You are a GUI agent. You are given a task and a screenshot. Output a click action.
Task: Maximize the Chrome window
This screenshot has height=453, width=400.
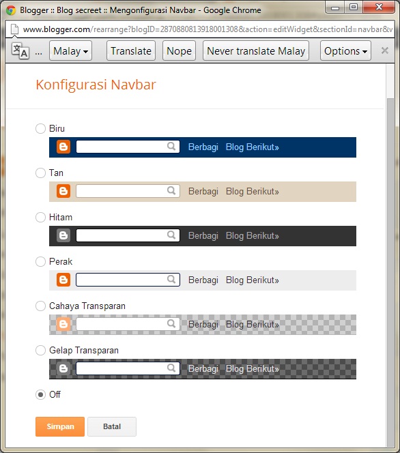pyautogui.click(x=354, y=7)
